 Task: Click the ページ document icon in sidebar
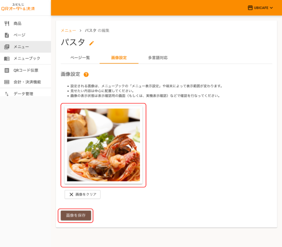click(x=7, y=35)
